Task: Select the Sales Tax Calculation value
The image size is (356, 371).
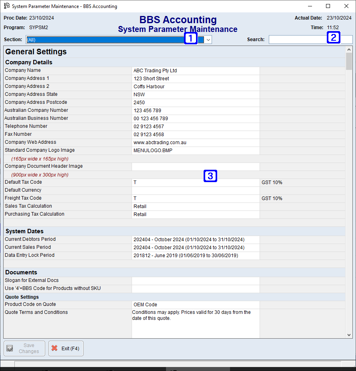Action: coord(195,206)
